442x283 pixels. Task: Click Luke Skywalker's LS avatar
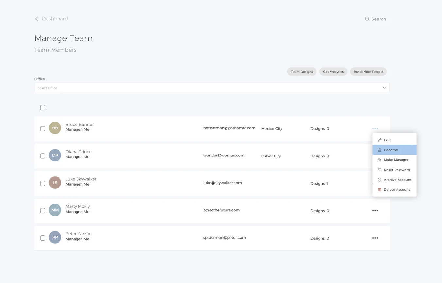coord(55,183)
